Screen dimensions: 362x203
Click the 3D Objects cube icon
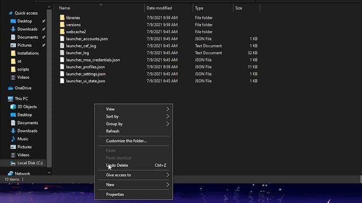point(13,107)
